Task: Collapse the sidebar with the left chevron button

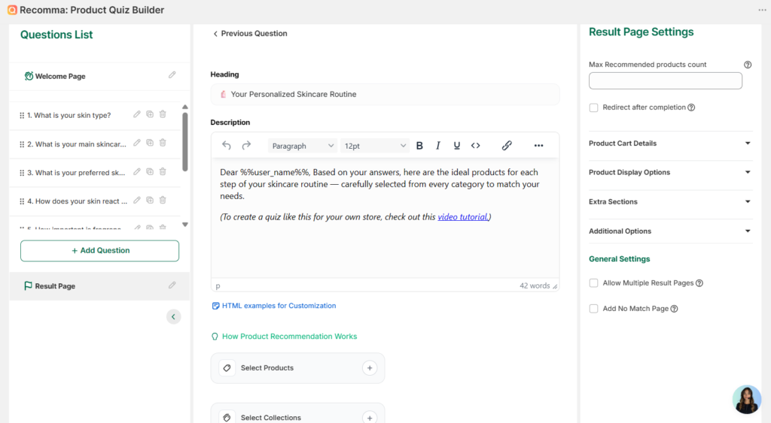Action: coord(174,317)
